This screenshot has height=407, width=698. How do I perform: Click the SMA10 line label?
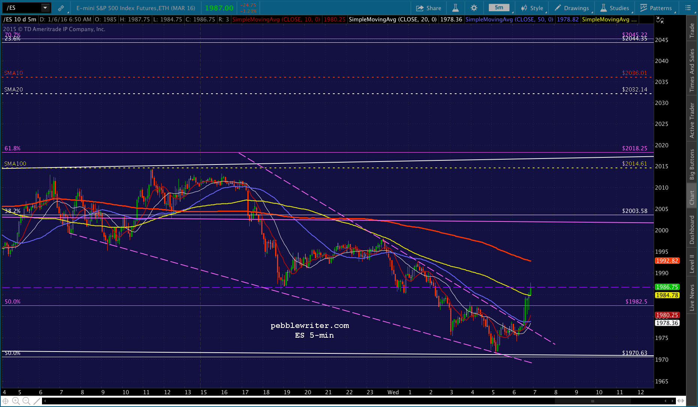[x=13, y=73]
